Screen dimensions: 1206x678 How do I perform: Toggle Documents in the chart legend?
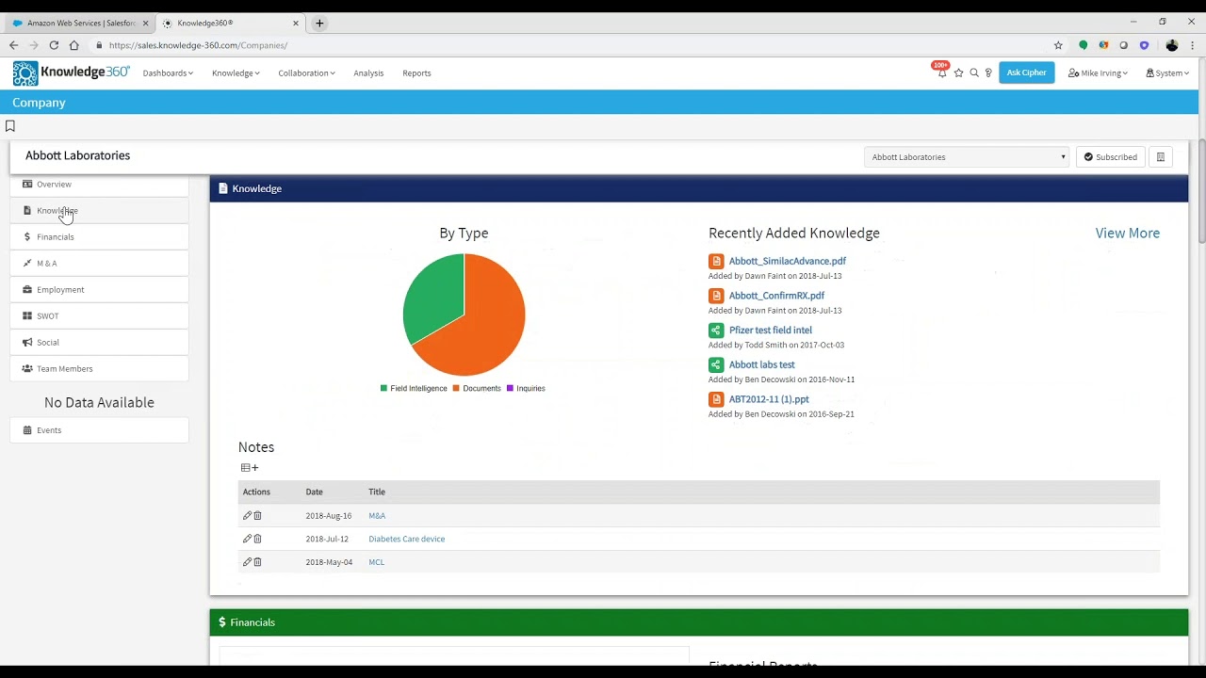click(477, 388)
